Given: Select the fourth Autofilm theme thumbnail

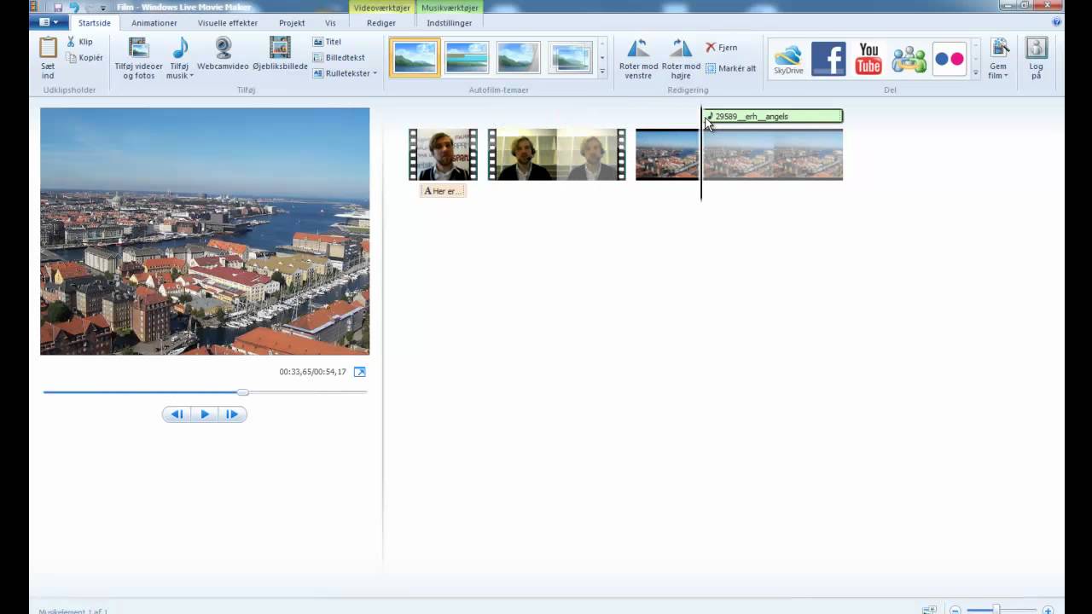Looking at the screenshot, I should click(x=570, y=57).
